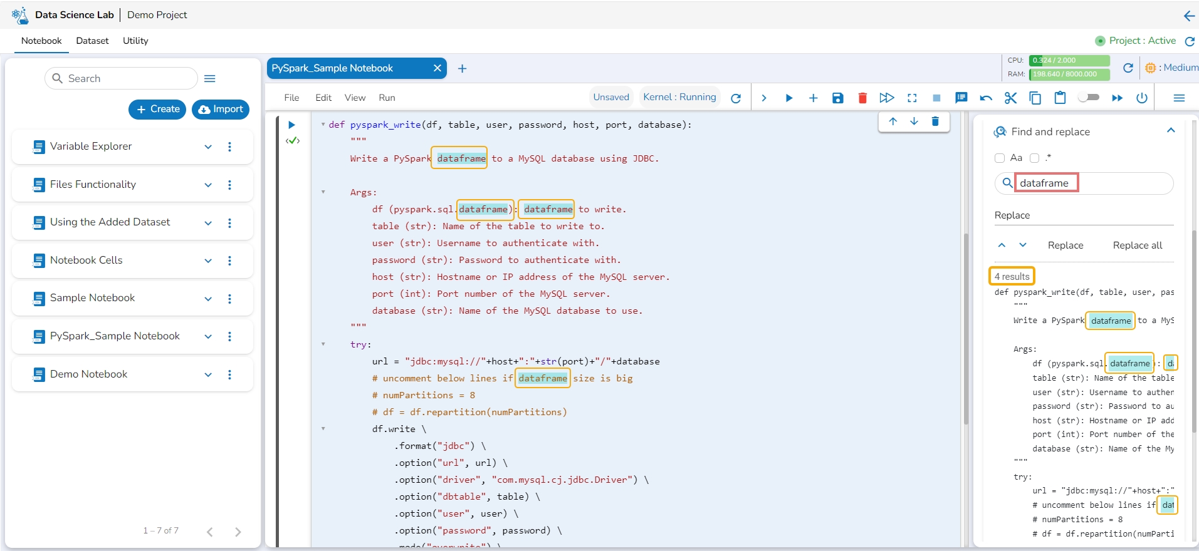1199x551 pixels.
Task: Click the undo arrow in toolbar
Action: point(986,98)
